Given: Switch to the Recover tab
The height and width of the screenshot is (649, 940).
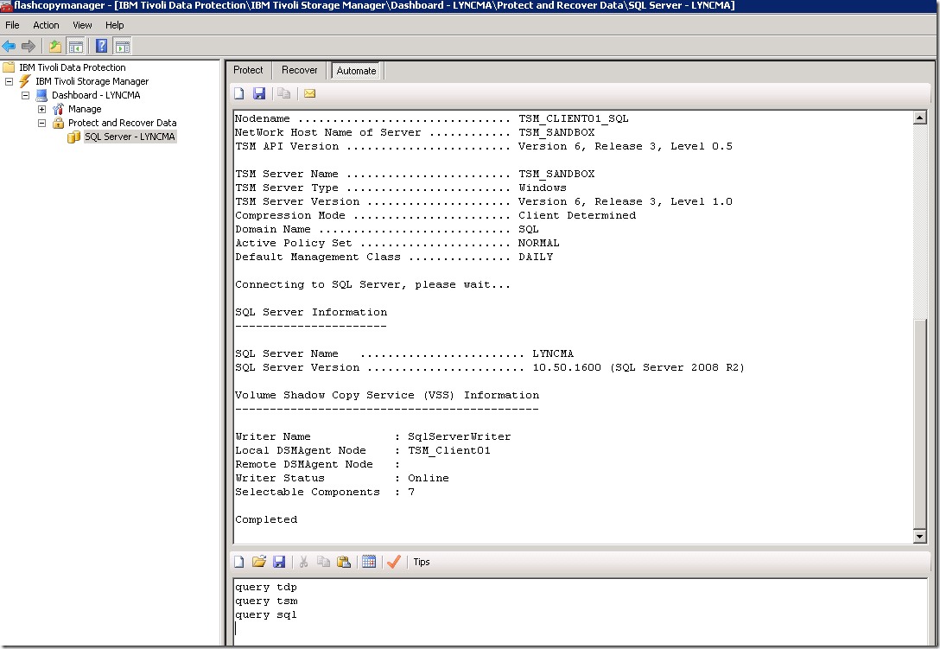Looking at the screenshot, I should (300, 70).
